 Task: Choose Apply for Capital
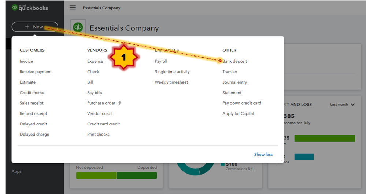point(238,114)
